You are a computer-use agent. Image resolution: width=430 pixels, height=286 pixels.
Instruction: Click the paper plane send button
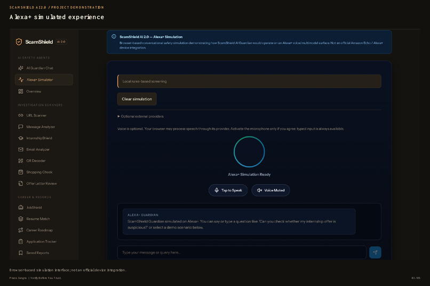[375, 252]
